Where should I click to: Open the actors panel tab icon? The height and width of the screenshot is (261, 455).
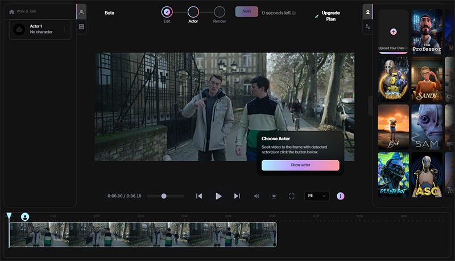coord(81,12)
